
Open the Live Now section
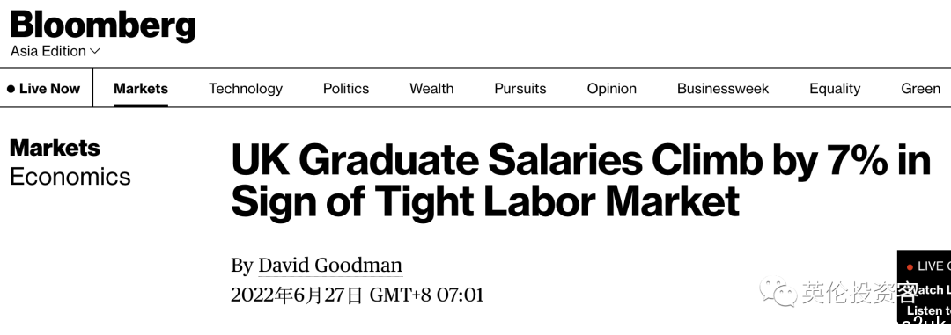[44, 89]
